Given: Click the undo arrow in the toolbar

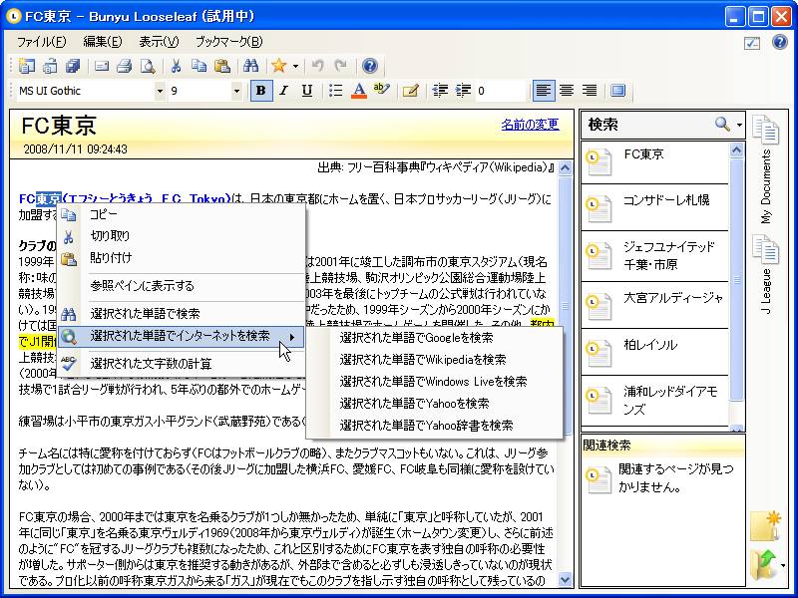Looking at the screenshot, I should coord(318,66).
